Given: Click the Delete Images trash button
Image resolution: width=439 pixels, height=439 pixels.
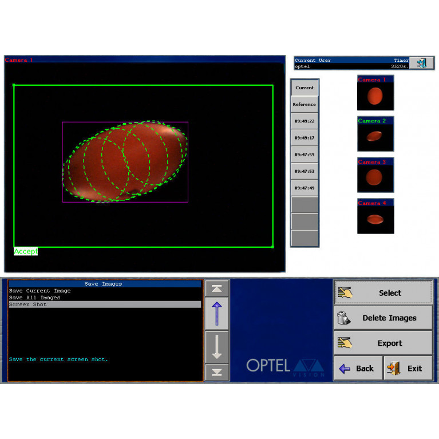Looking at the screenshot, I should pyautogui.click(x=383, y=318).
